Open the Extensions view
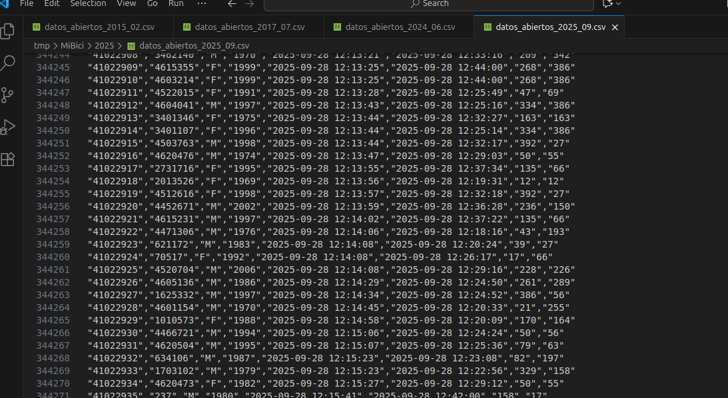 tap(8, 159)
